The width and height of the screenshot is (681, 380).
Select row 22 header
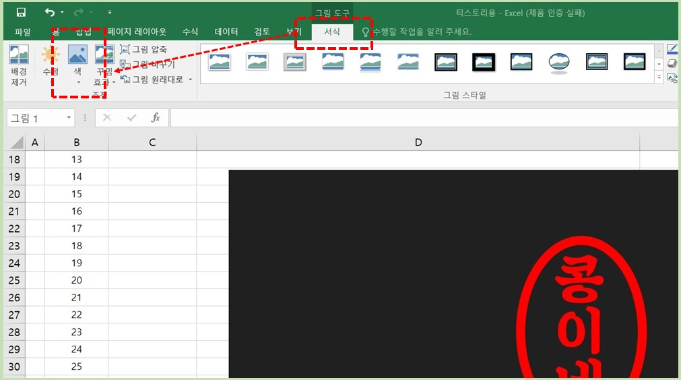(x=14, y=228)
